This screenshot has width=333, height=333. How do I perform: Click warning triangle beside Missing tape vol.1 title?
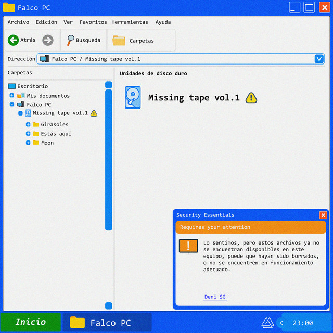[251, 98]
